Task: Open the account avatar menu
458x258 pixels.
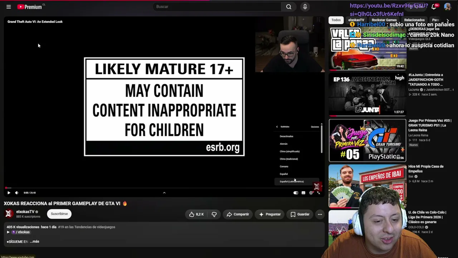Action: click(447, 7)
